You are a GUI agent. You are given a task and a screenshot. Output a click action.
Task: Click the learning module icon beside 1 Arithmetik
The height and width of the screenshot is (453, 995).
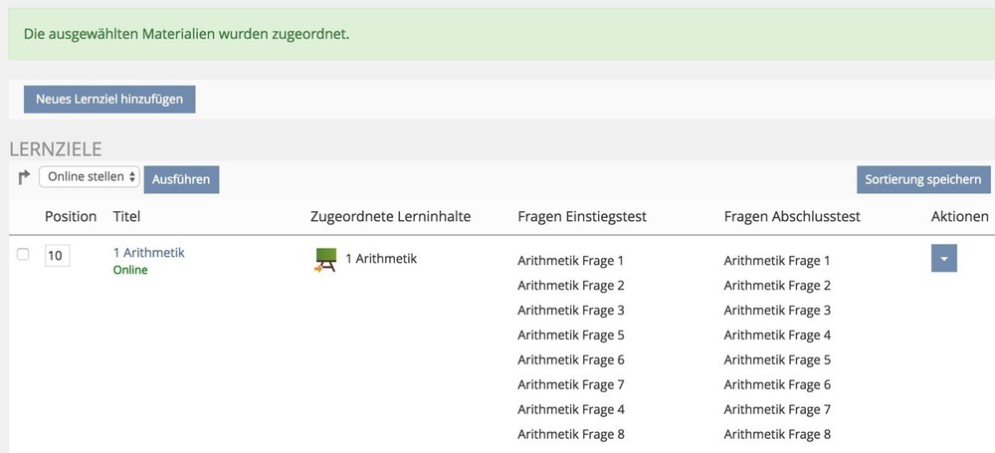tap(324, 260)
